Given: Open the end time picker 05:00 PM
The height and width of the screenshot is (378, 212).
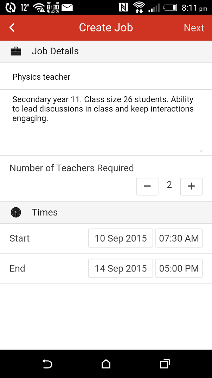Looking at the screenshot, I should tap(179, 268).
